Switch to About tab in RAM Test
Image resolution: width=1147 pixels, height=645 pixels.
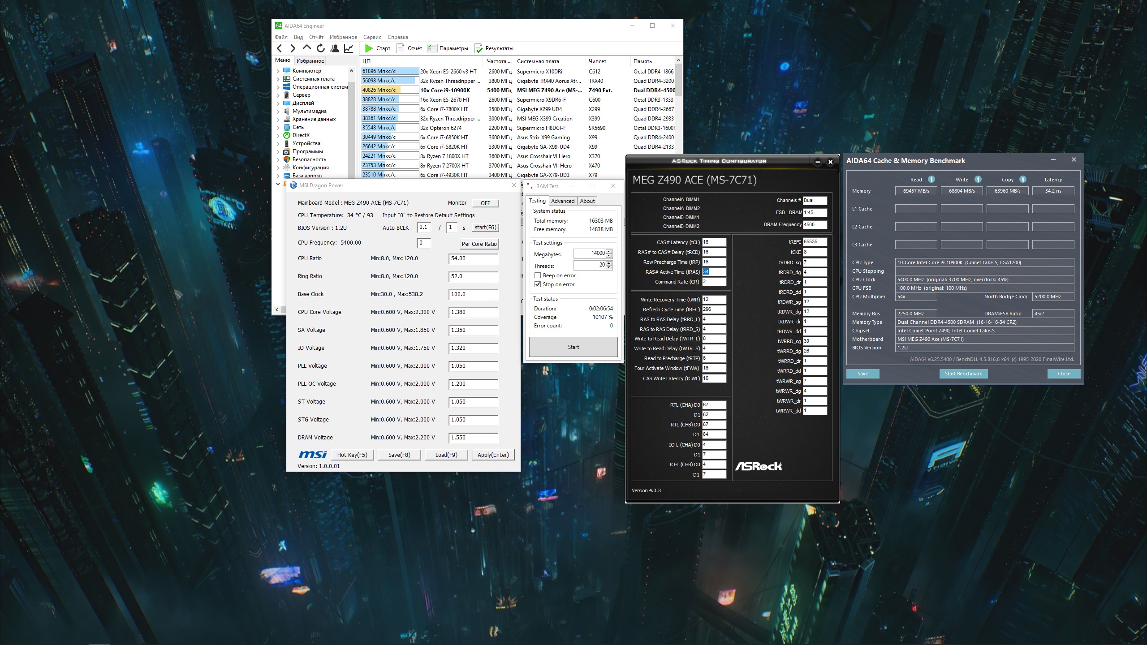click(587, 201)
